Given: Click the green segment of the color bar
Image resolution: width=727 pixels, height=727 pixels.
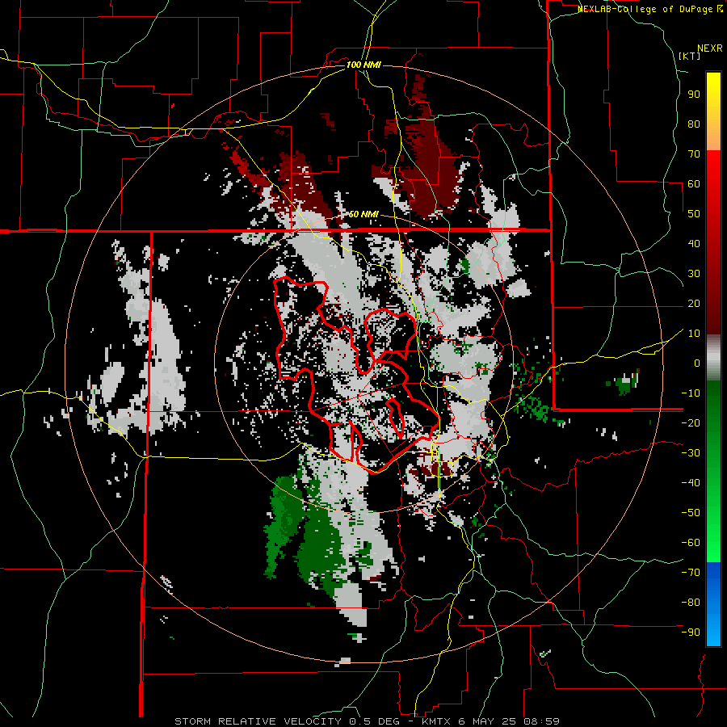Looking at the screenshot, I should point(713,471).
